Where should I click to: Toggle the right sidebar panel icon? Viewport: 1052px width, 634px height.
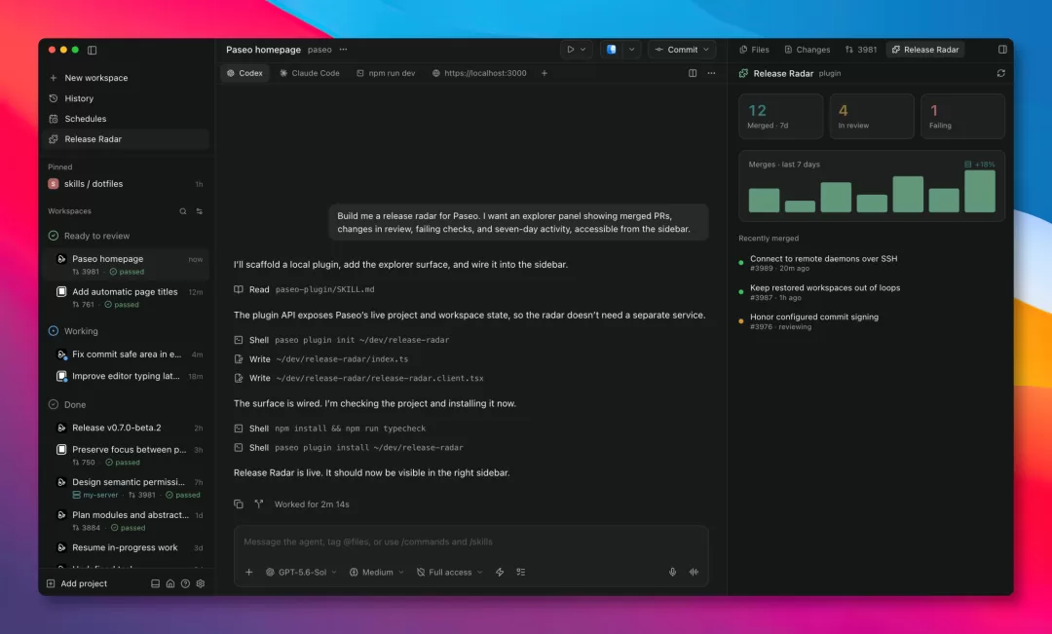(1002, 49)
